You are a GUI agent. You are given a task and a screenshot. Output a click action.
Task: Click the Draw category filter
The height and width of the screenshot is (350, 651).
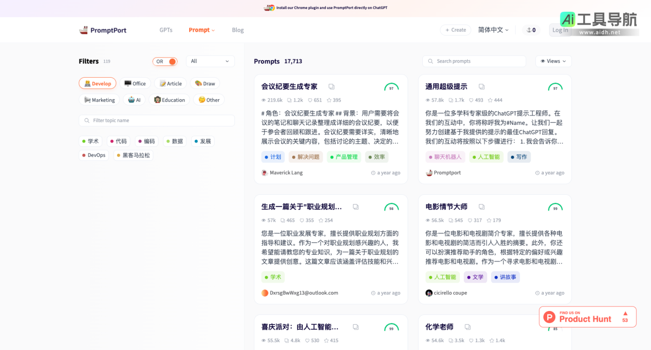(x=205, y=83)
